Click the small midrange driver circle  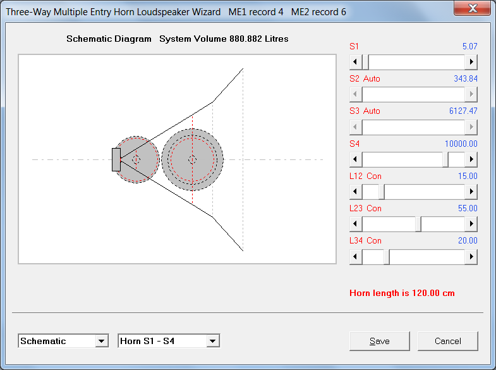(136, 159)
